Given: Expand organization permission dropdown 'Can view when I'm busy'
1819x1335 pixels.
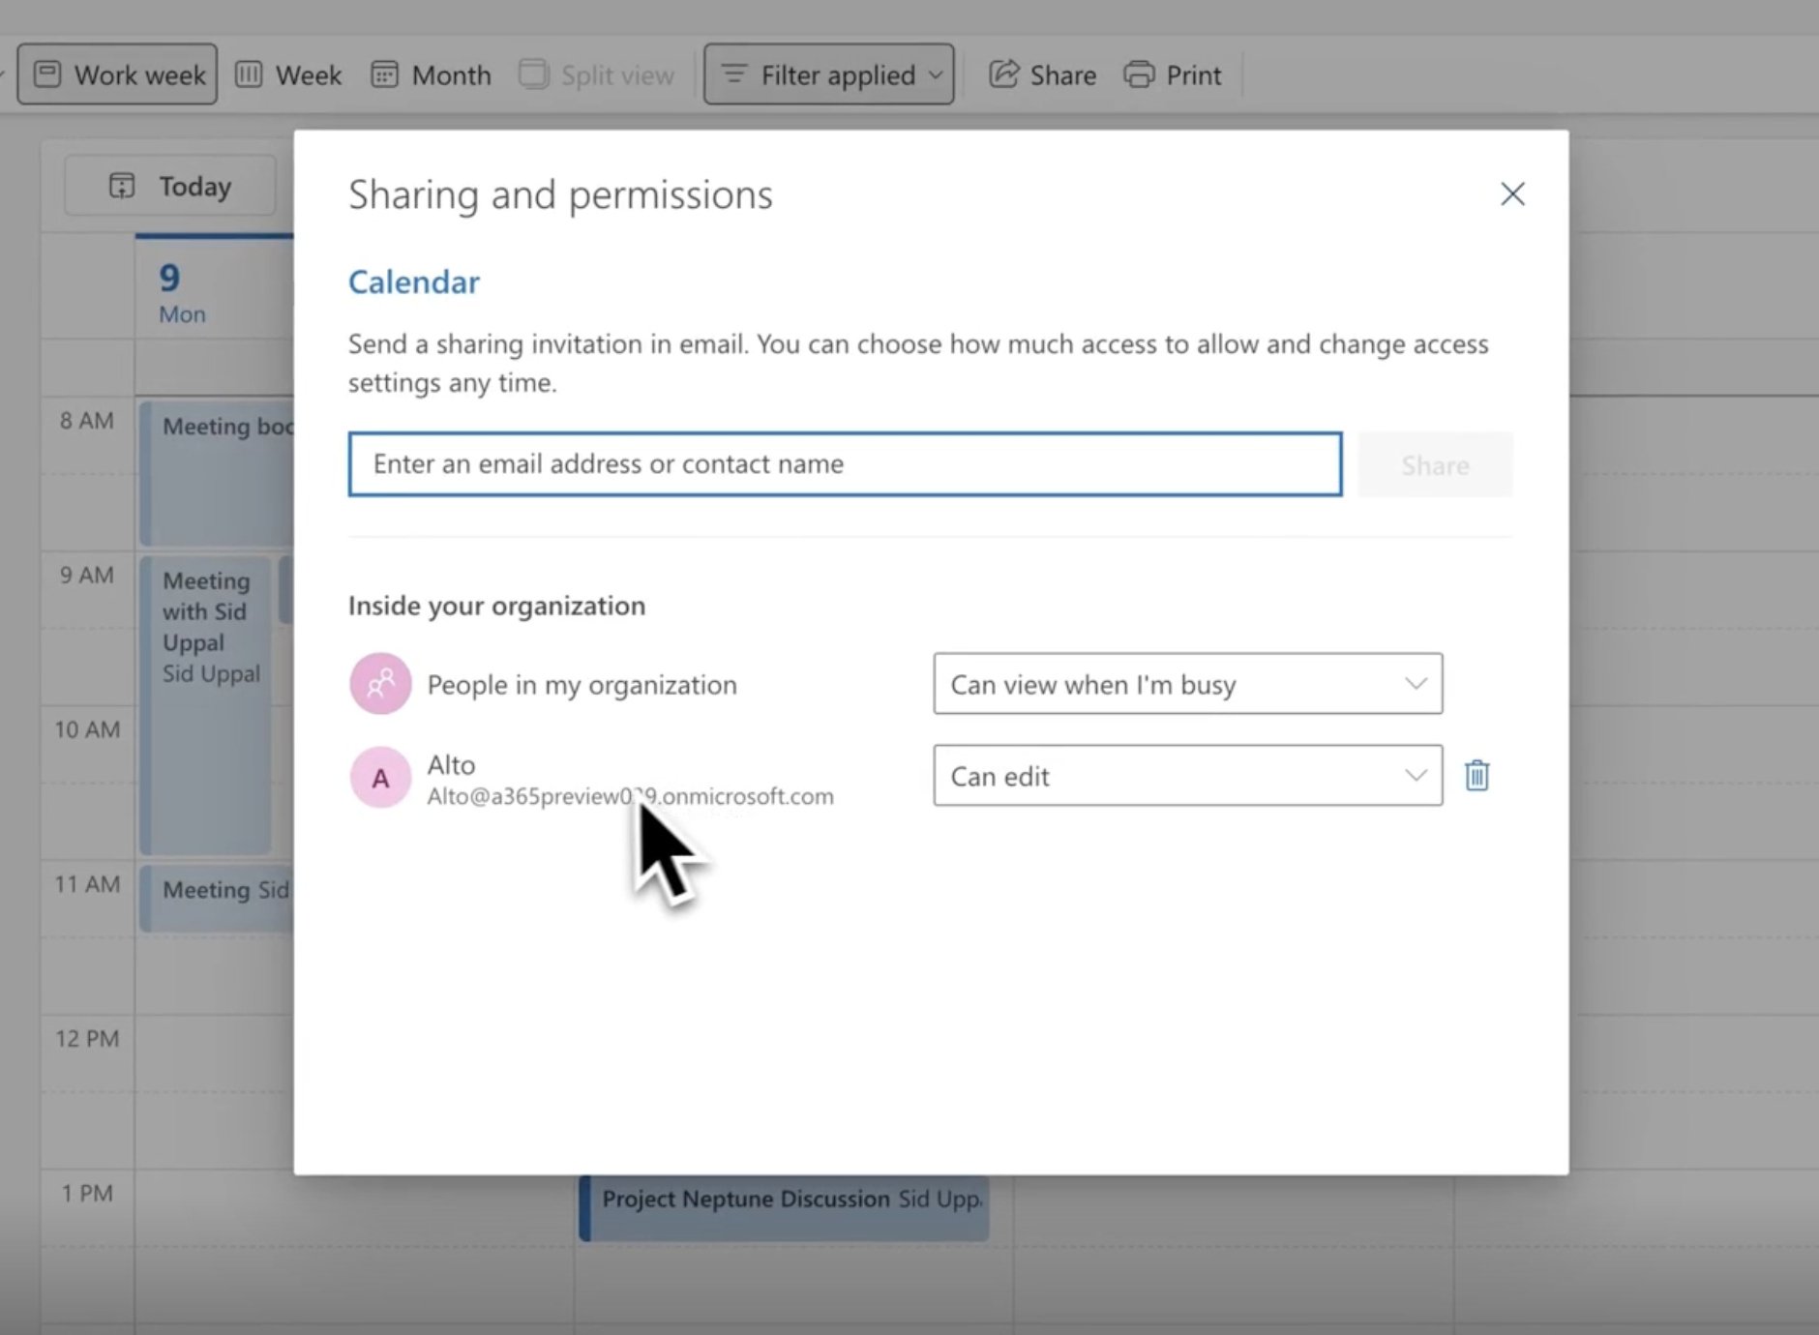Looking at the screenshot, I should [1187, 684].
